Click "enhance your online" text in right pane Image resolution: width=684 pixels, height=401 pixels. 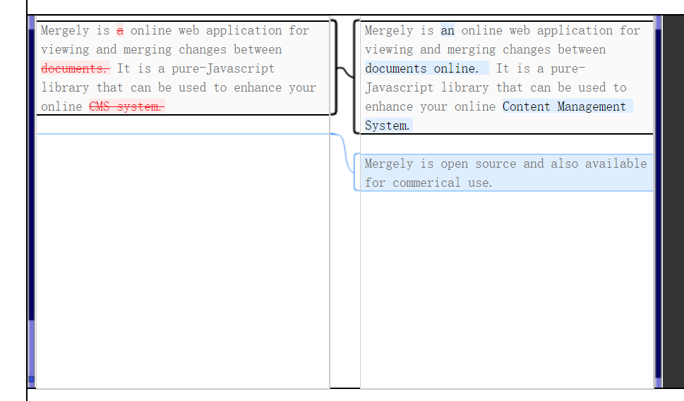click(430, 106)
